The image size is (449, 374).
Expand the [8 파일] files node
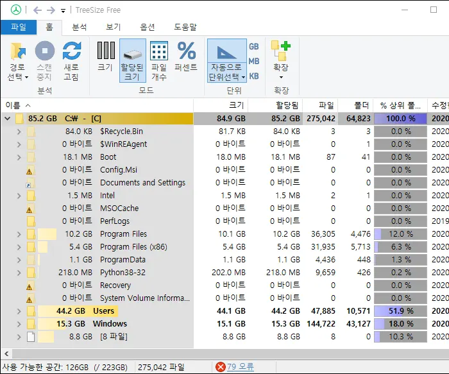click(x=19, y=337)
